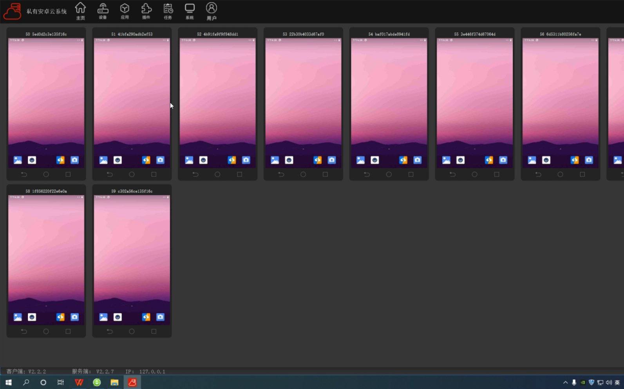
Task: Select device 56 6d5311b80256fa7e screen
Action: point(561,103)
